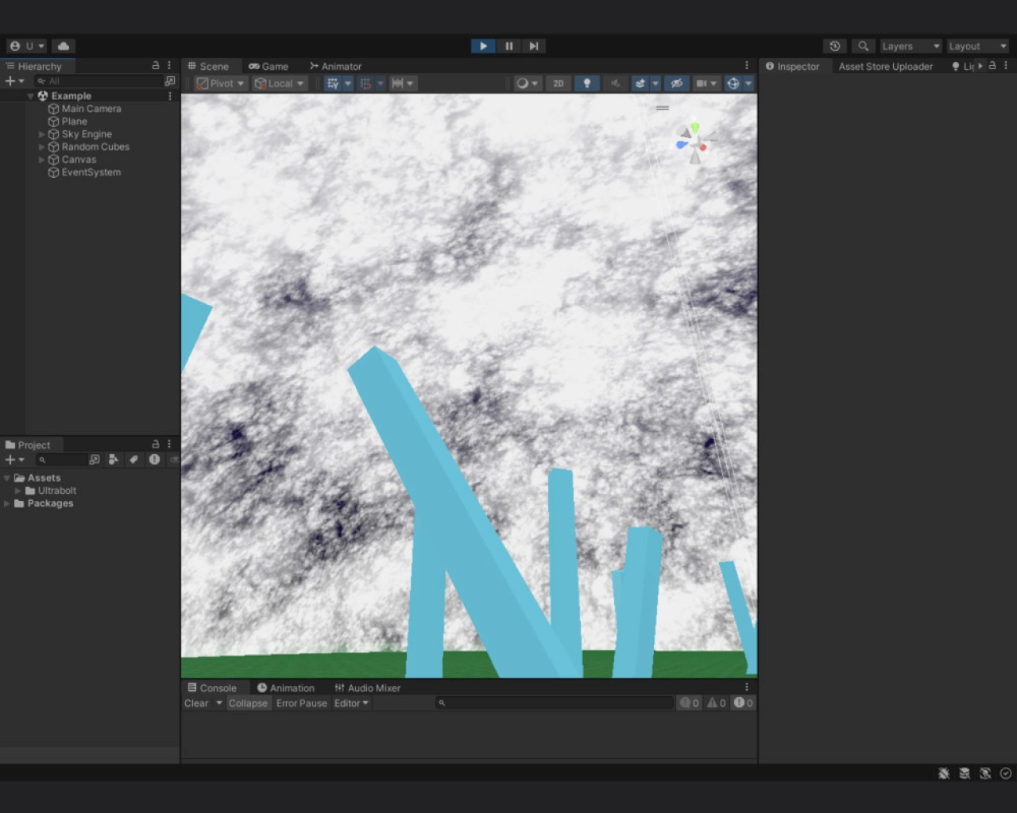Expand the Packages folder
Image resolution: width=1017 pixels, height=813 pixels.
pyautogui.click(x=7, y=503)
